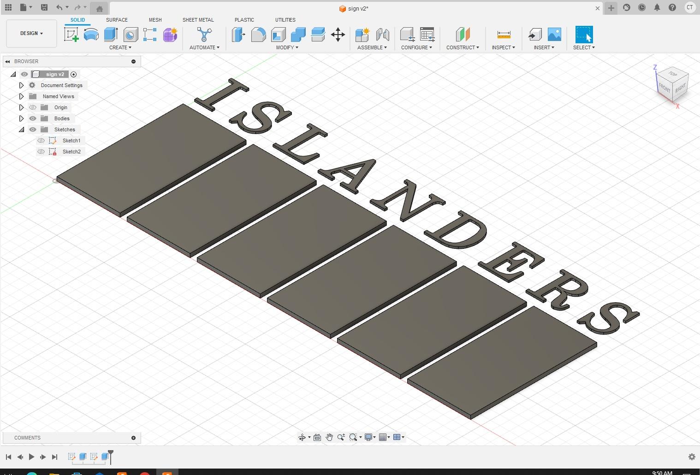Viewport: 700px width, 475px height.
Task: Select the SOLID tab
Action: pyautogui.click(x=77, y=20)
